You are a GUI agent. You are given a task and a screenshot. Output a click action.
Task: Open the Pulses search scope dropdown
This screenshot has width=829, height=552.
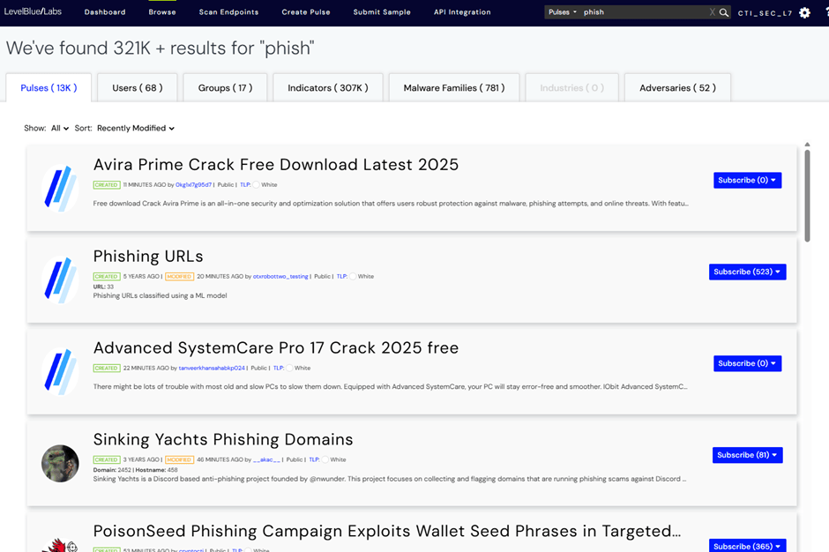[562, 13]
